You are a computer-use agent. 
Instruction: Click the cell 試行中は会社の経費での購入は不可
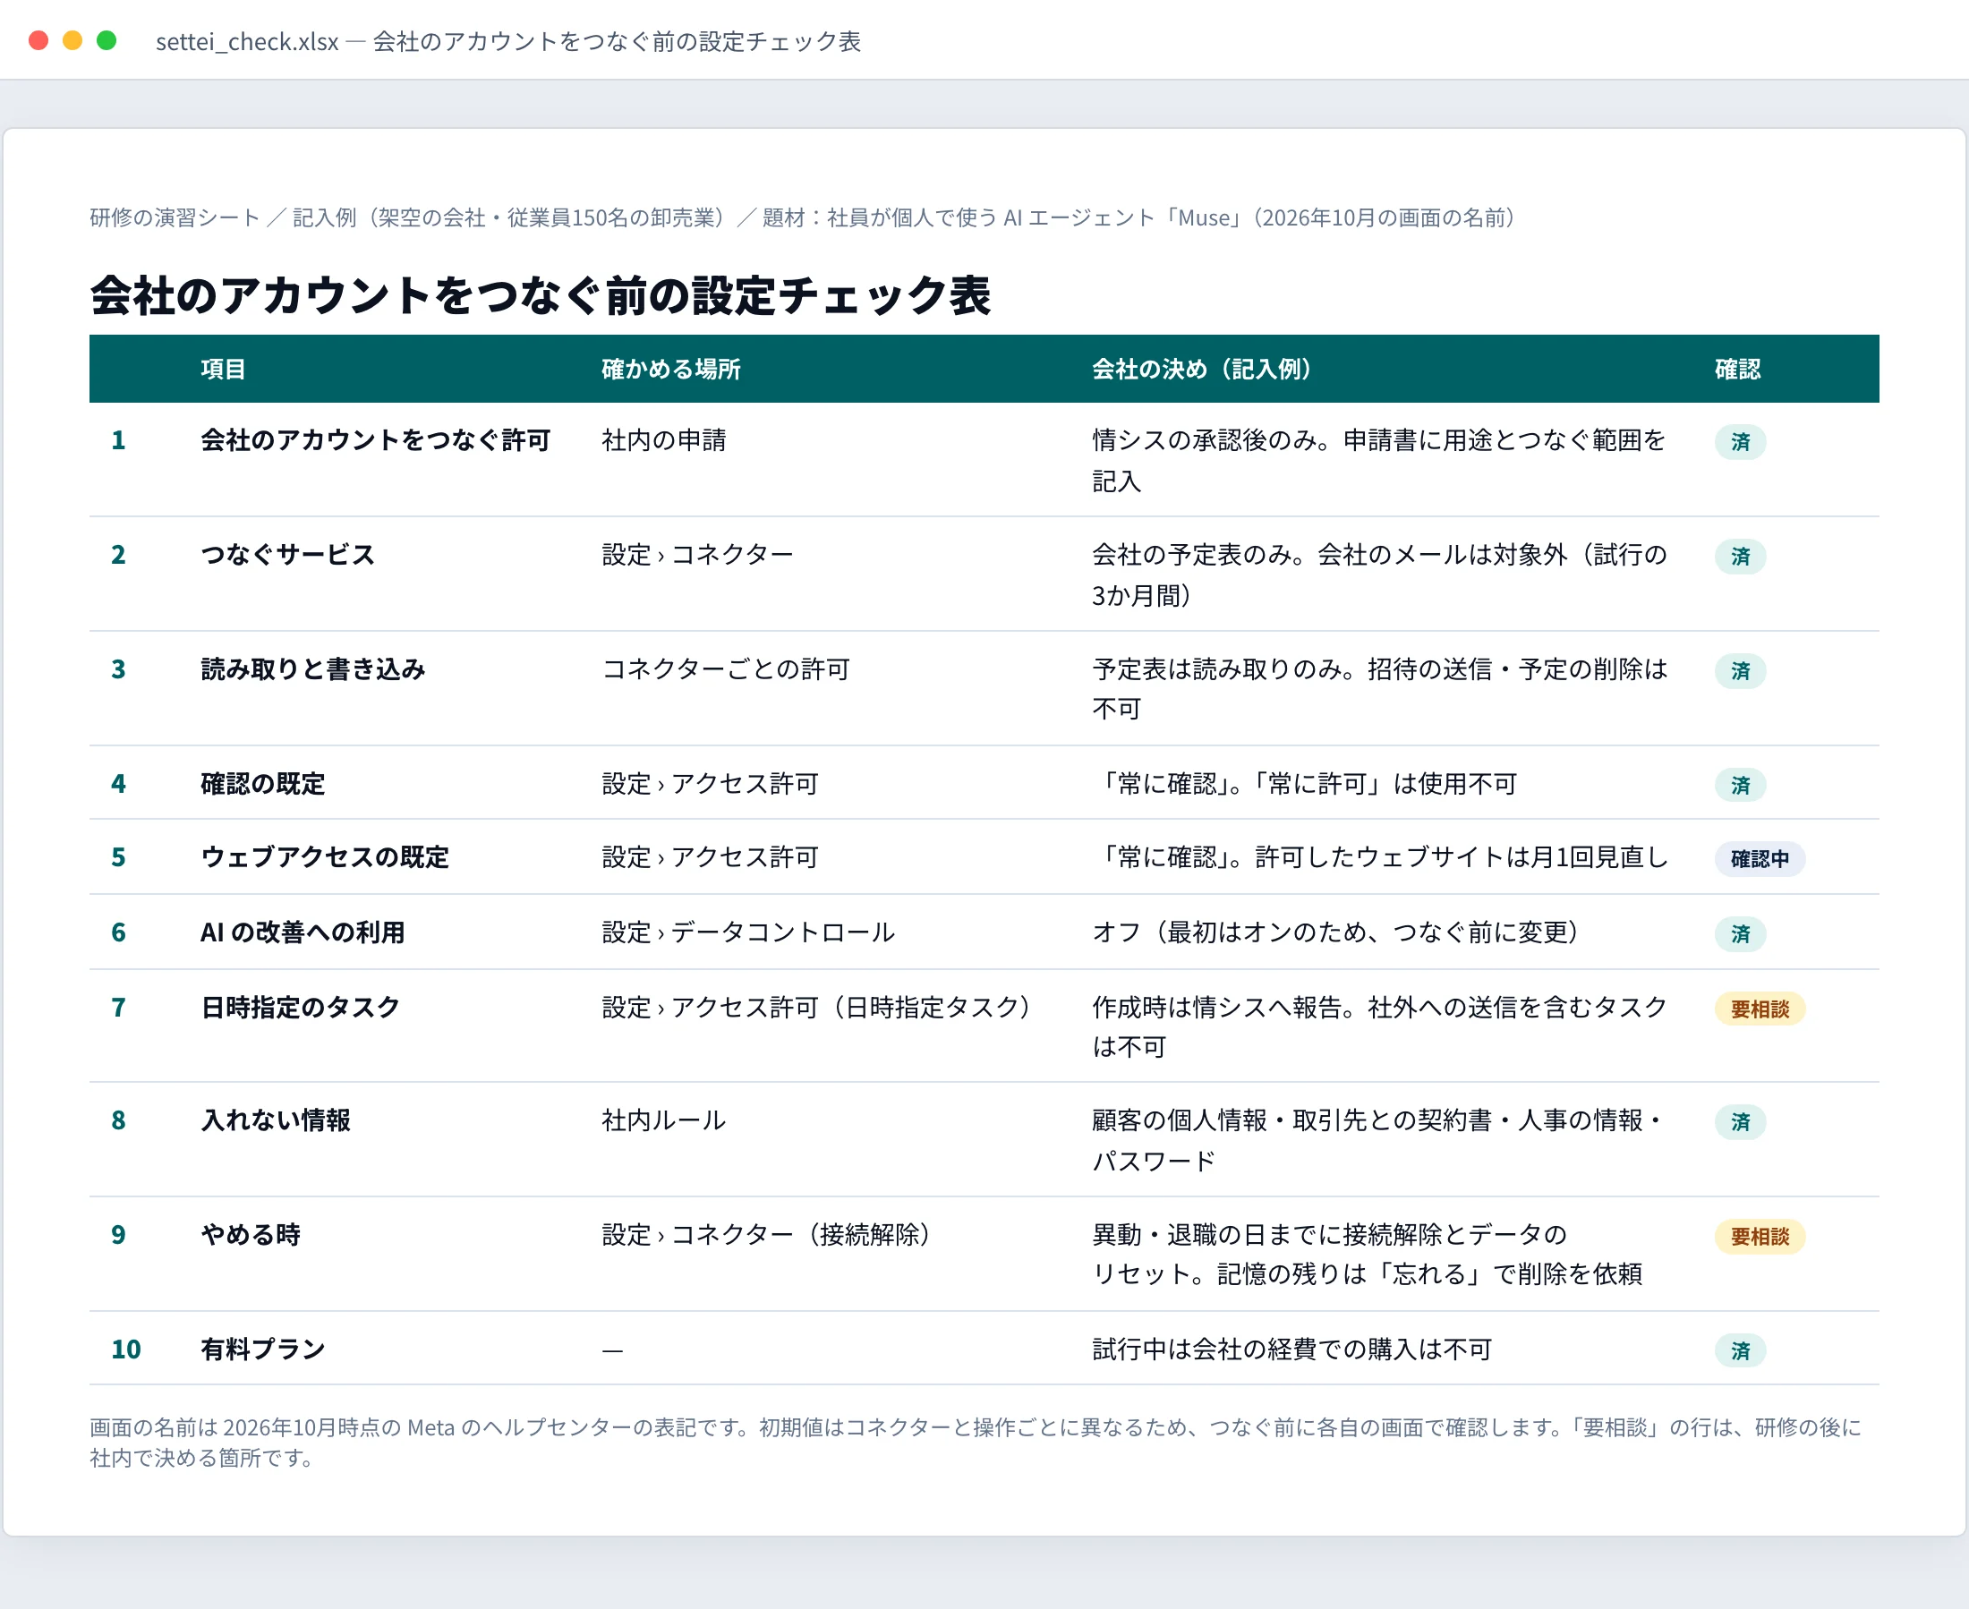click(x=1292, y=1349)
